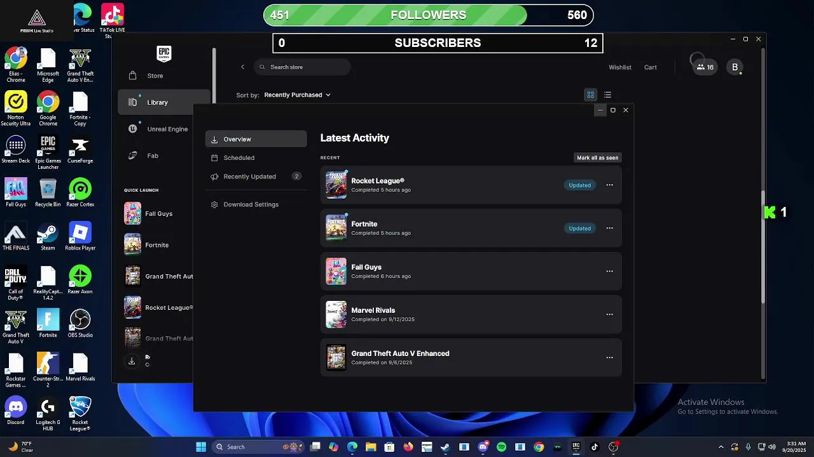This screenshot has height=457, width=814.
Task: Open OBS Studio desktop icon
Action: pyautogui.click(x=80, y=324)
